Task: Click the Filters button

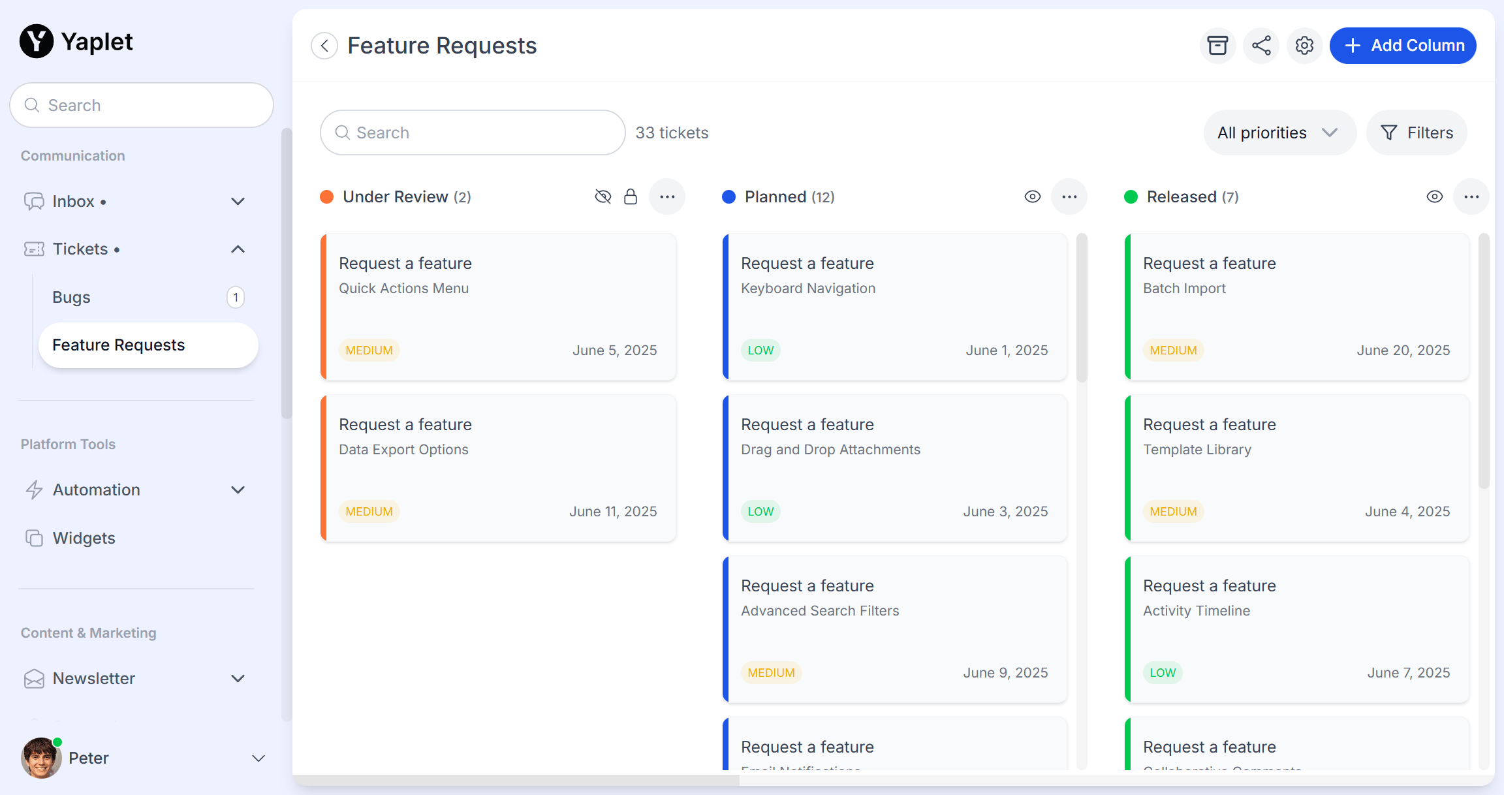Action: tap(1417, 132)
